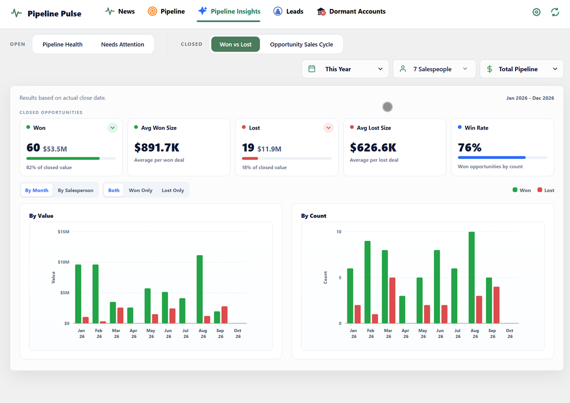Click the Lost card red progress bar

(287, 159)
